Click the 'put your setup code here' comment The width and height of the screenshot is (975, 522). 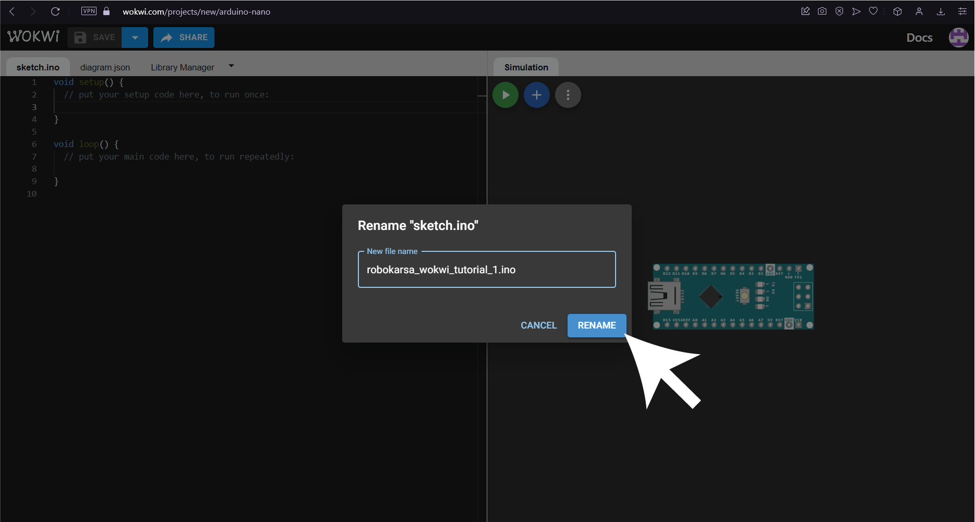(166, 94)
